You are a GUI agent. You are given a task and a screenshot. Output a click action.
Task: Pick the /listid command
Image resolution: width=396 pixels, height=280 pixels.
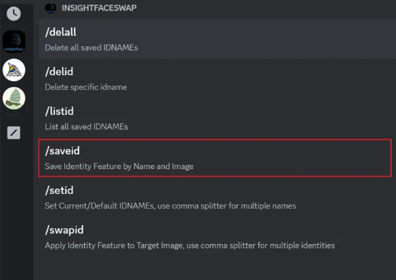(217, 118)
